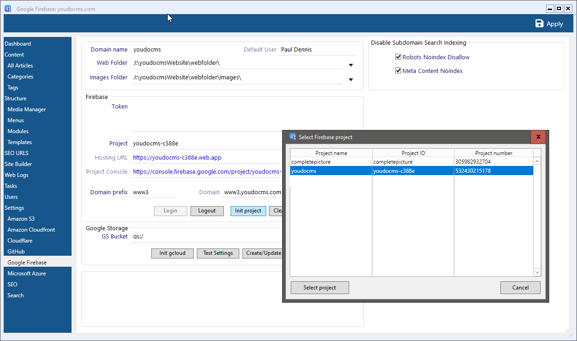The width and height of the screenshot is (577, 341).
Task: Open All Articles in the sidebar
Action: (20, 66)
